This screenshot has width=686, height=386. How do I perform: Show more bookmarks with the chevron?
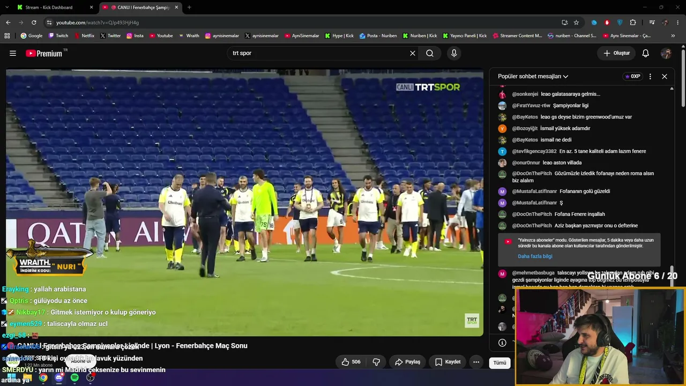pos(673,36)
